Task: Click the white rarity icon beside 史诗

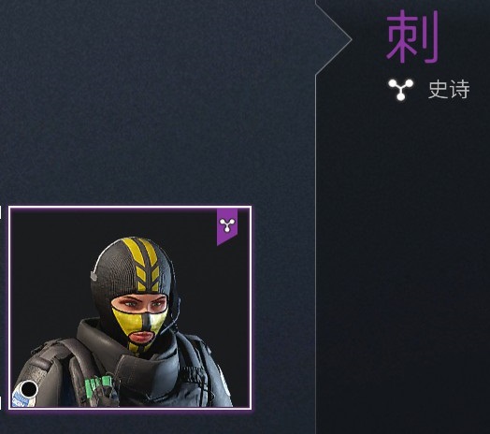Action: 400,90
